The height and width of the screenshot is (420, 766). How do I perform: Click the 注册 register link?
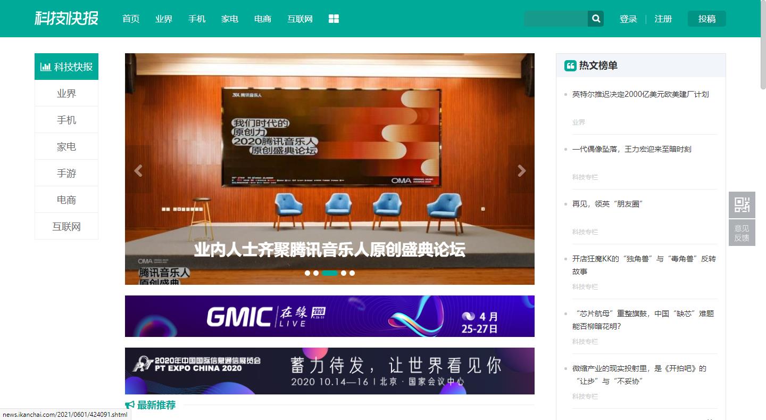[x=663, y=19]
